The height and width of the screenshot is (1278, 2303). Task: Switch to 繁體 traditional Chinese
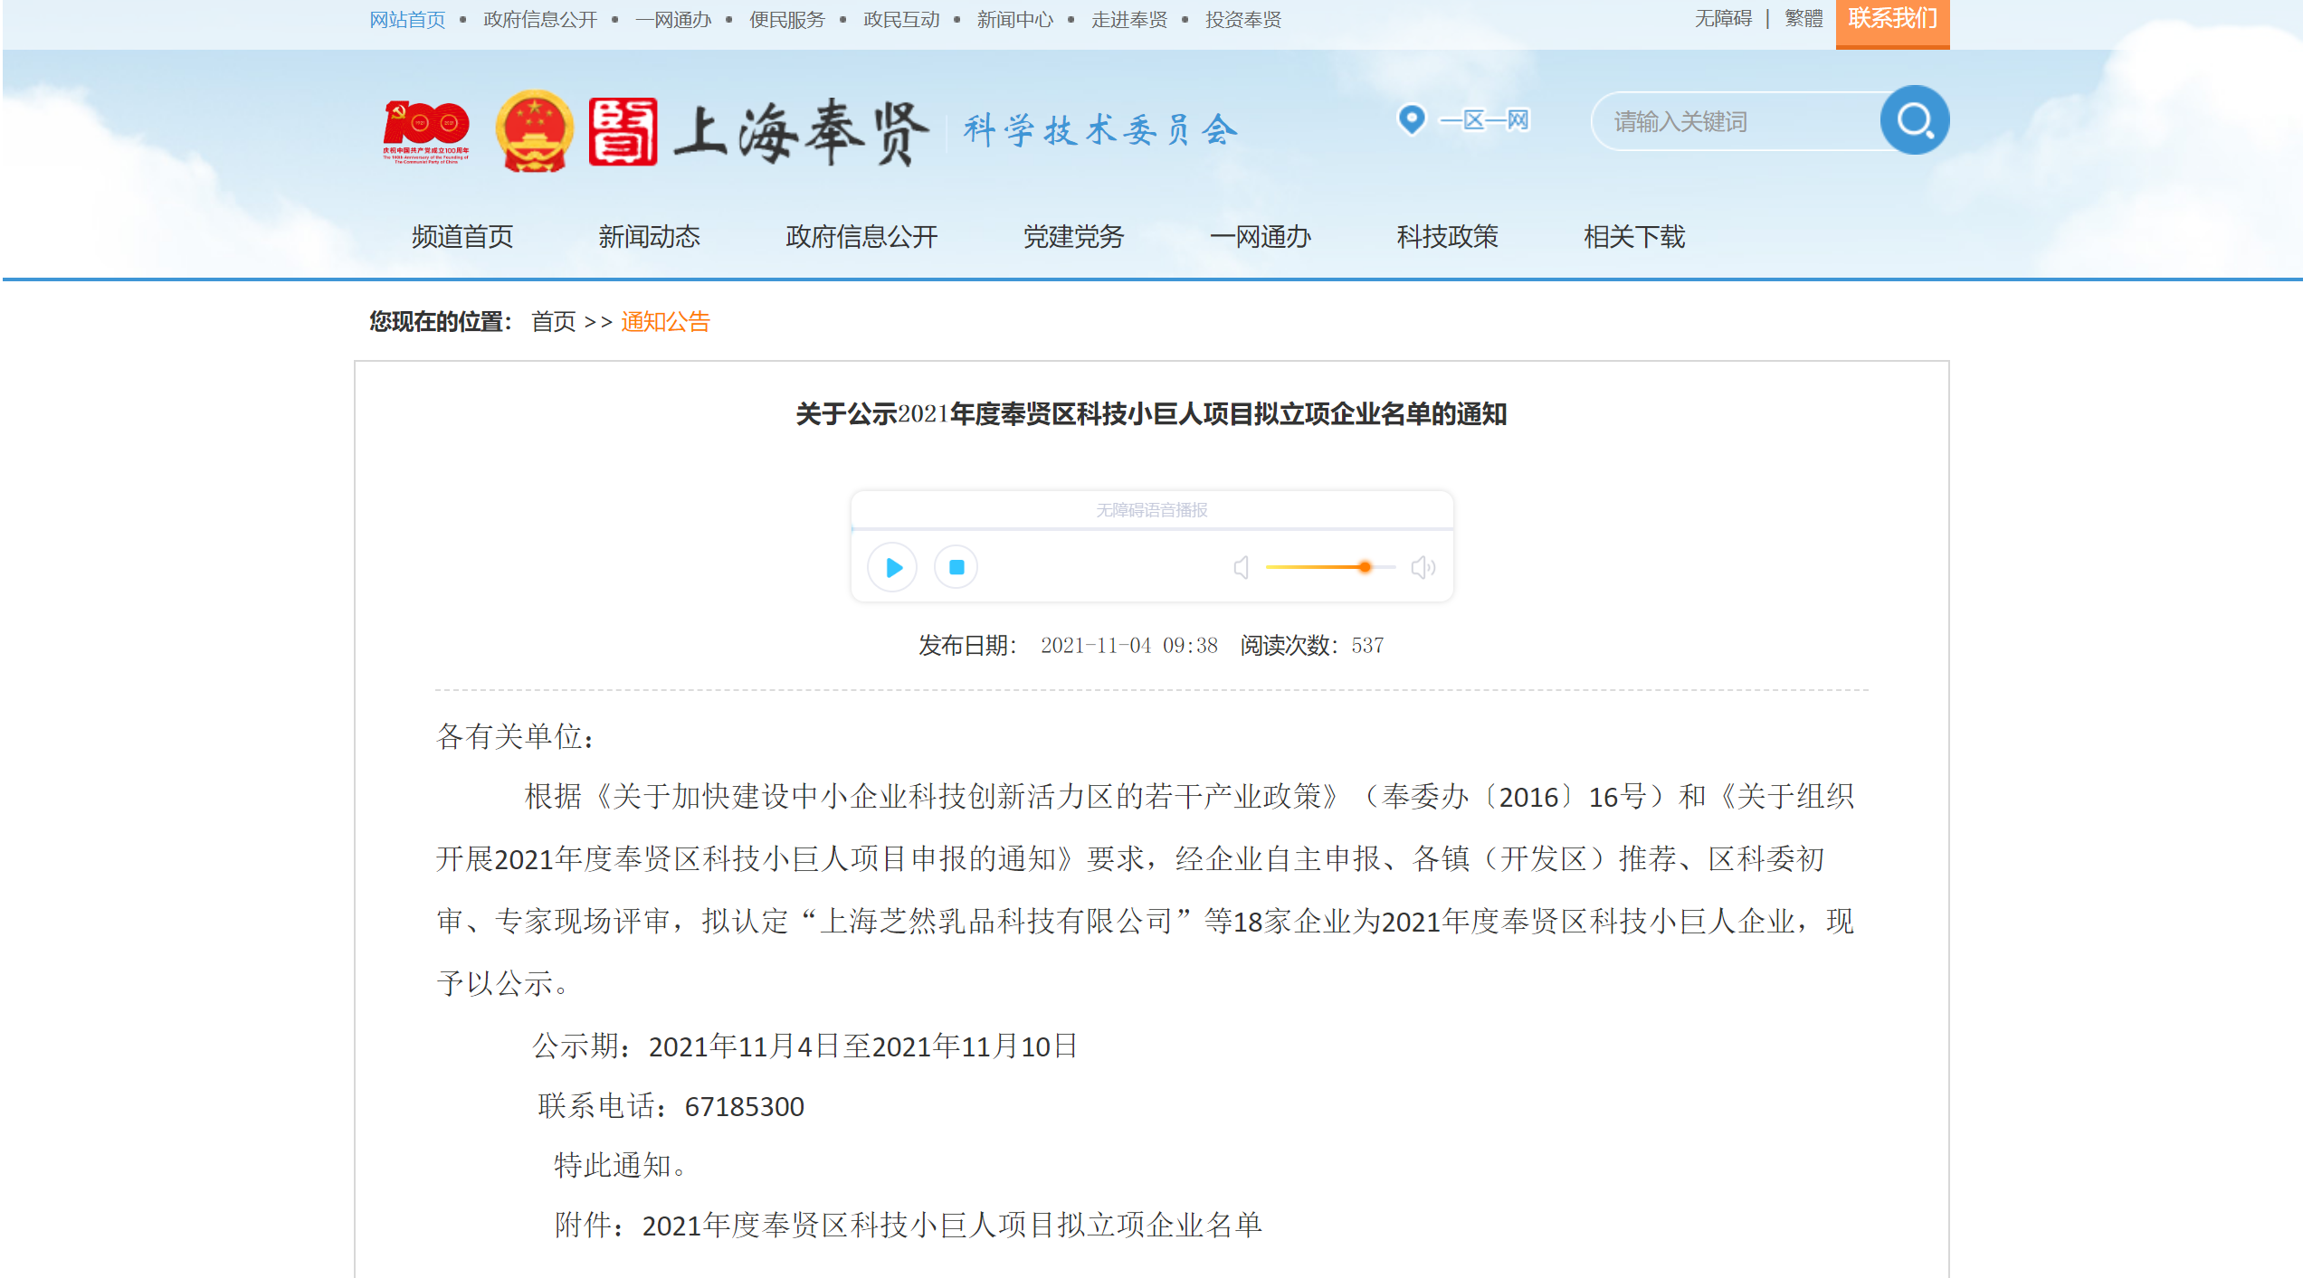1803,19
